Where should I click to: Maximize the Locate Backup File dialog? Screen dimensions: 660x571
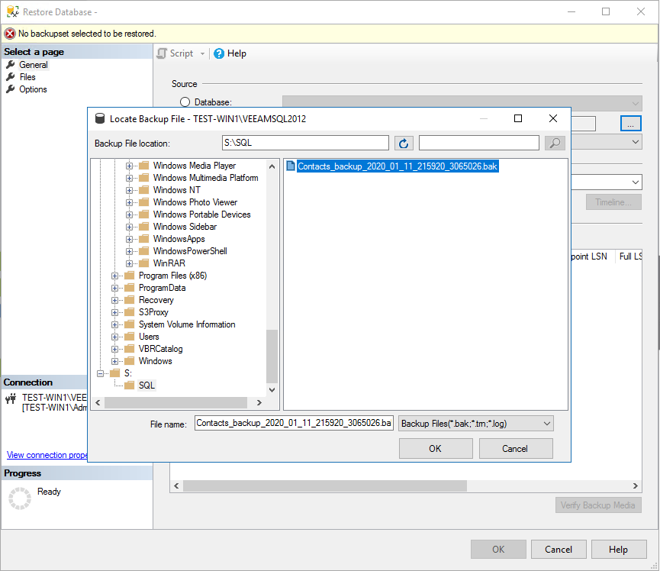point(518,119)
